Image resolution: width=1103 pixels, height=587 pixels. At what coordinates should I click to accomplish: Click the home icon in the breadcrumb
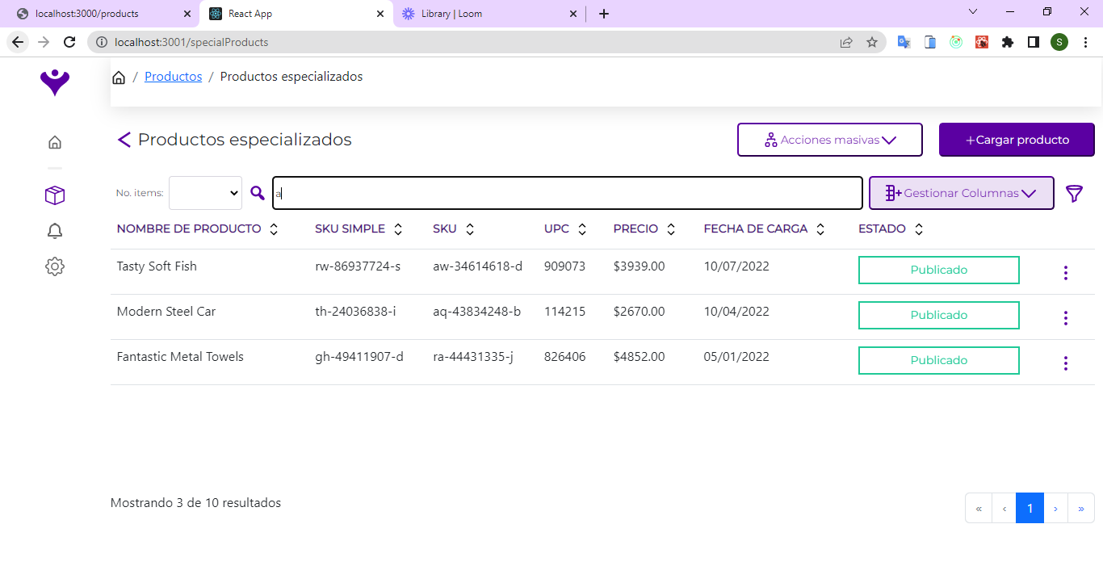pyautogui.click(x=119, y=76)
